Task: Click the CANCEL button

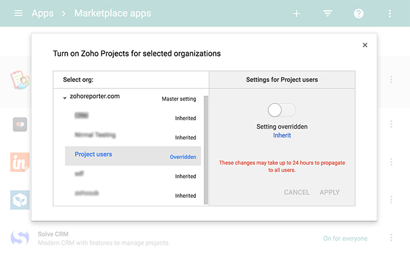Action: pyautogui.click(x=297, y=192)
